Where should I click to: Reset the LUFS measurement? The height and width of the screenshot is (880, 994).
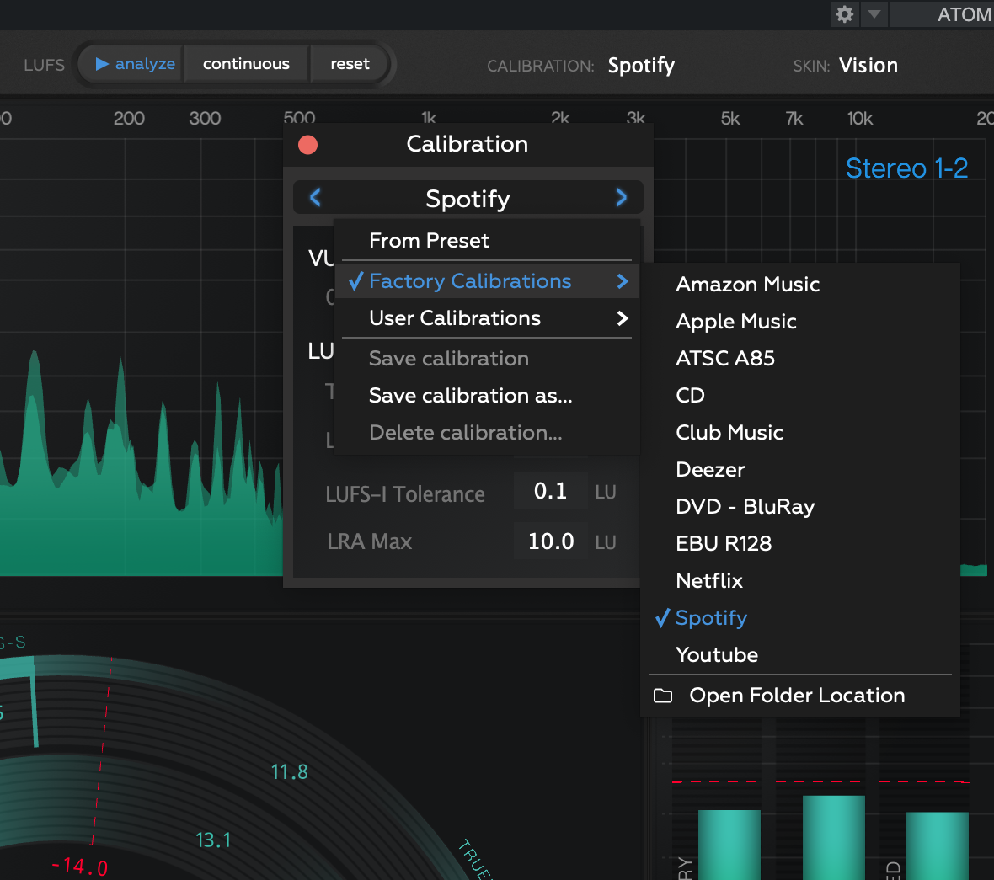point(350,64)
